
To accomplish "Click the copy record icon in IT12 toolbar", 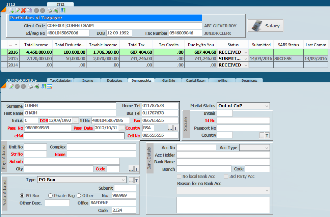I will pyautogui.click(x=29, y=10).
